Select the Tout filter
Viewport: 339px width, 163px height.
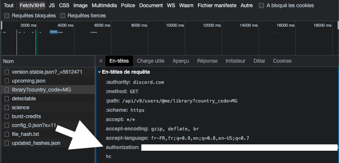[x=8, y=6]
